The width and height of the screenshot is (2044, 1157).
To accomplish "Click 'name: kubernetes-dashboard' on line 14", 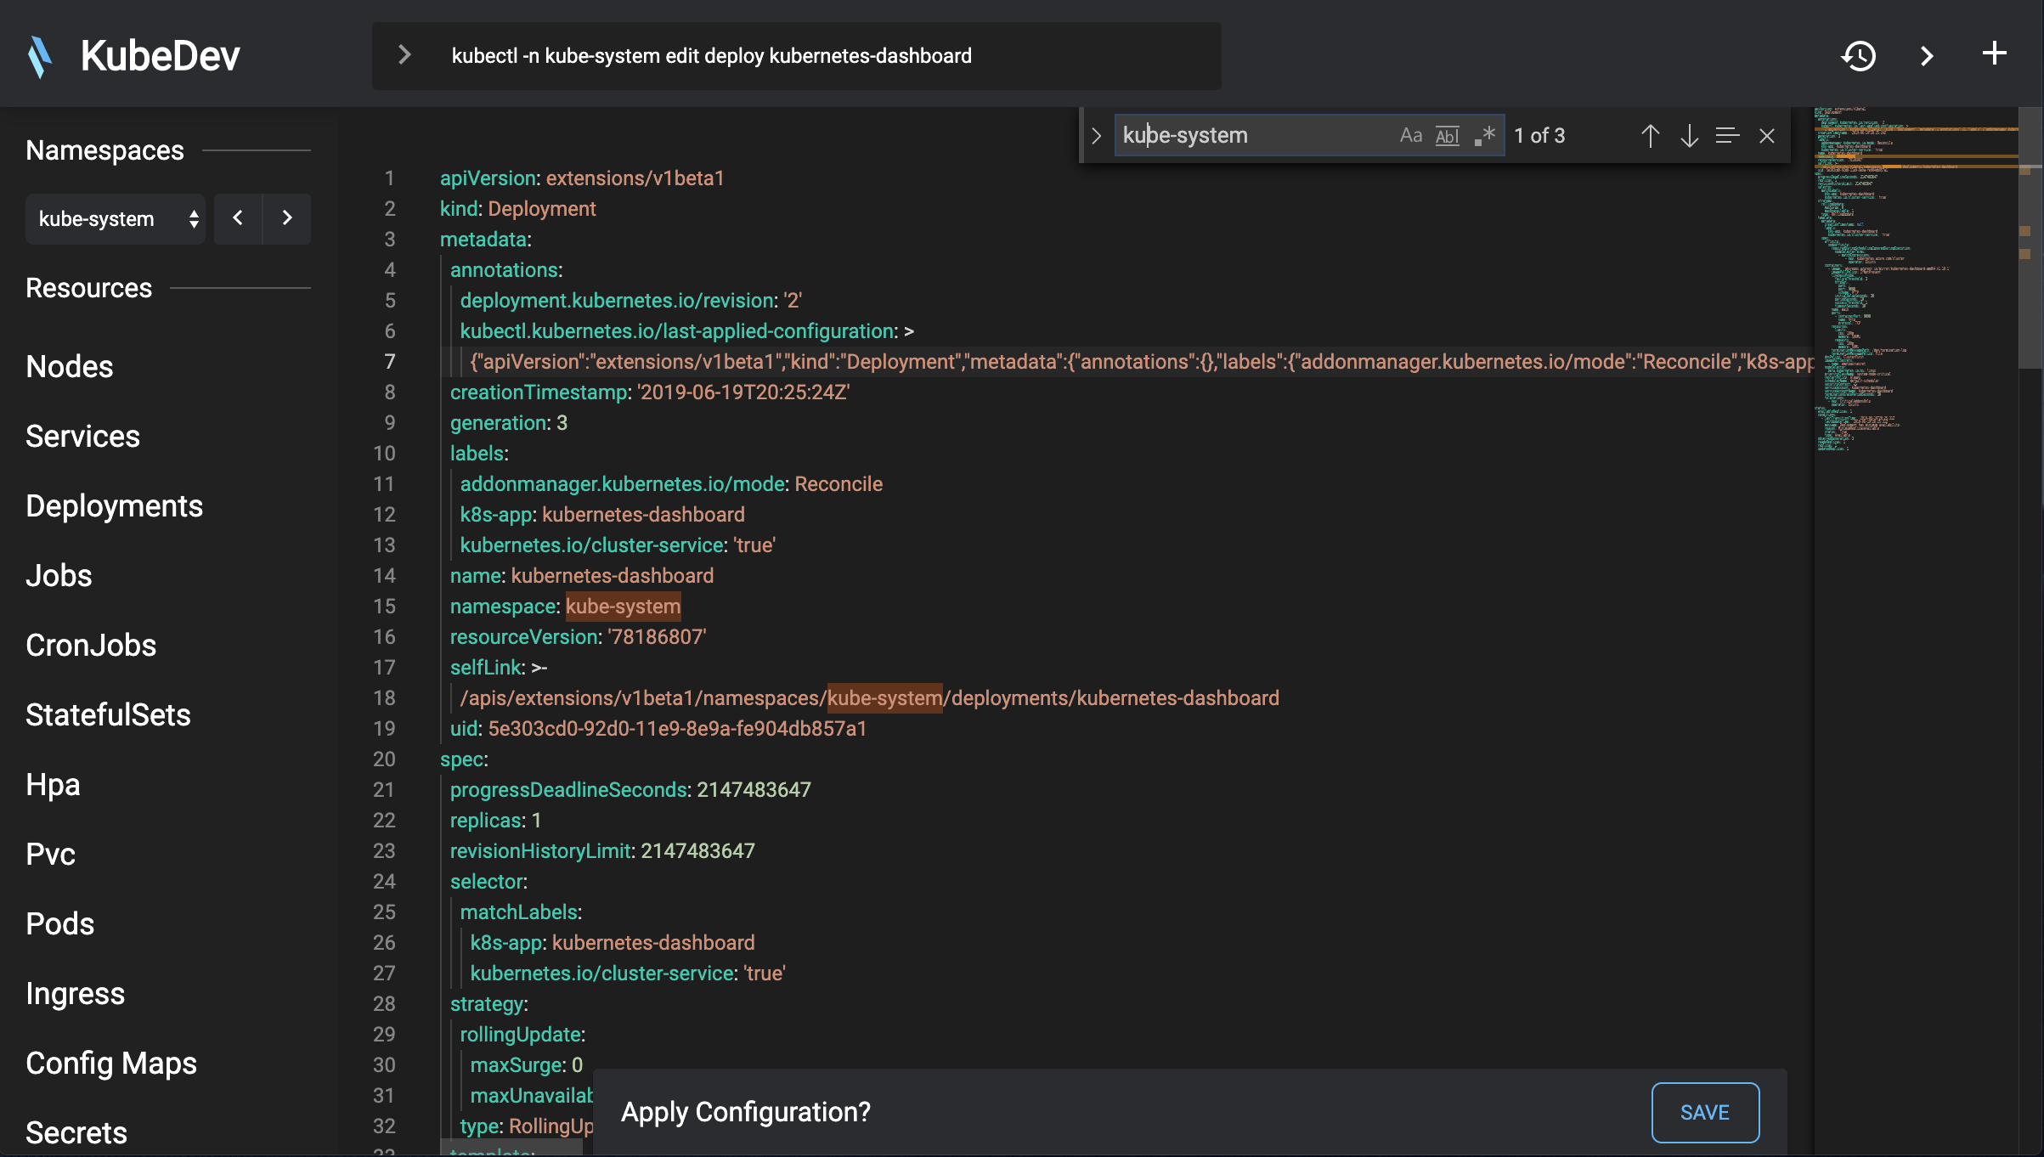I will click(x=581, y=575).
